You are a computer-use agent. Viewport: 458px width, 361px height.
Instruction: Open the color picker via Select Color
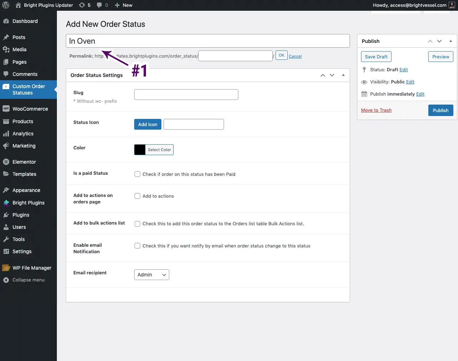point(159,150)
